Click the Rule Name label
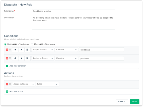 (9, 11)
